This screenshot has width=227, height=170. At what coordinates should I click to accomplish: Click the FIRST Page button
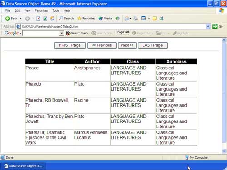coord(70,45)
